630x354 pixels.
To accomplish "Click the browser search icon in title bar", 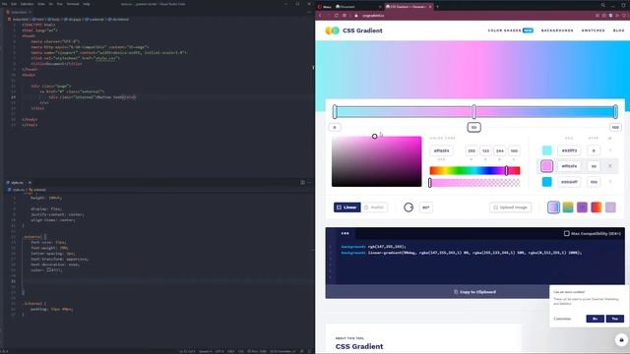I will tap(603, 5).
